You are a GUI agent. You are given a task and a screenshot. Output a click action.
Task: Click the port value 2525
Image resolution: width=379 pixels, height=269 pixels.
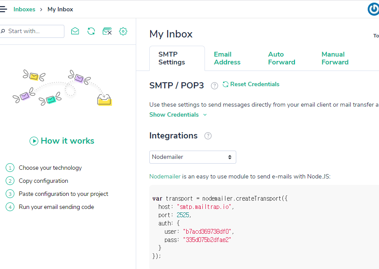183,215
